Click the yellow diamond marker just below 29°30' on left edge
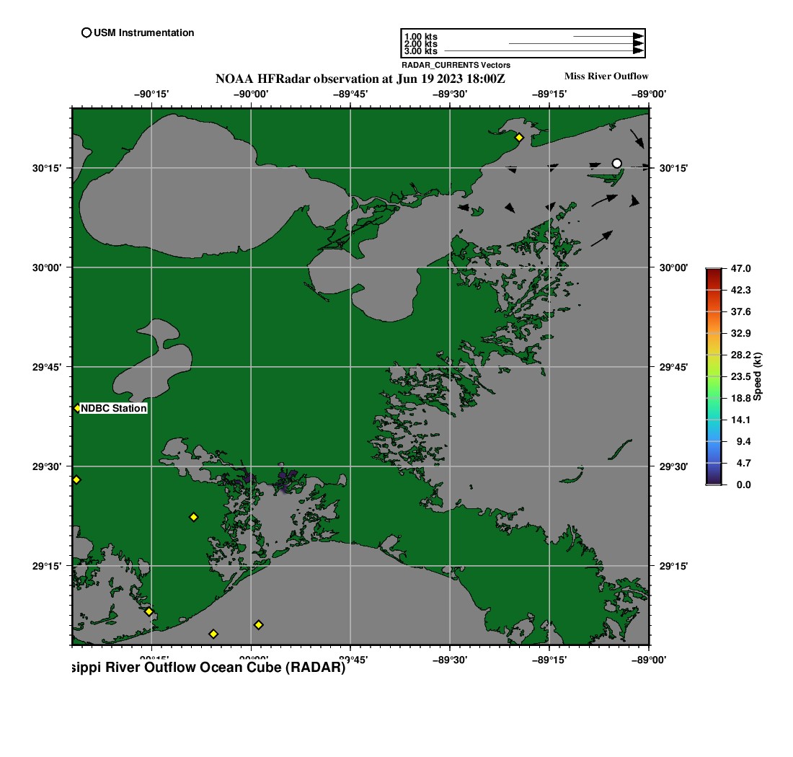Viewport: 793px width, 757px height. pyautogui.click(x=76, y=479)
